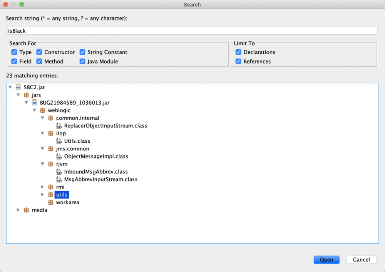Click the jms.common package icon

(x=50, y=149)
